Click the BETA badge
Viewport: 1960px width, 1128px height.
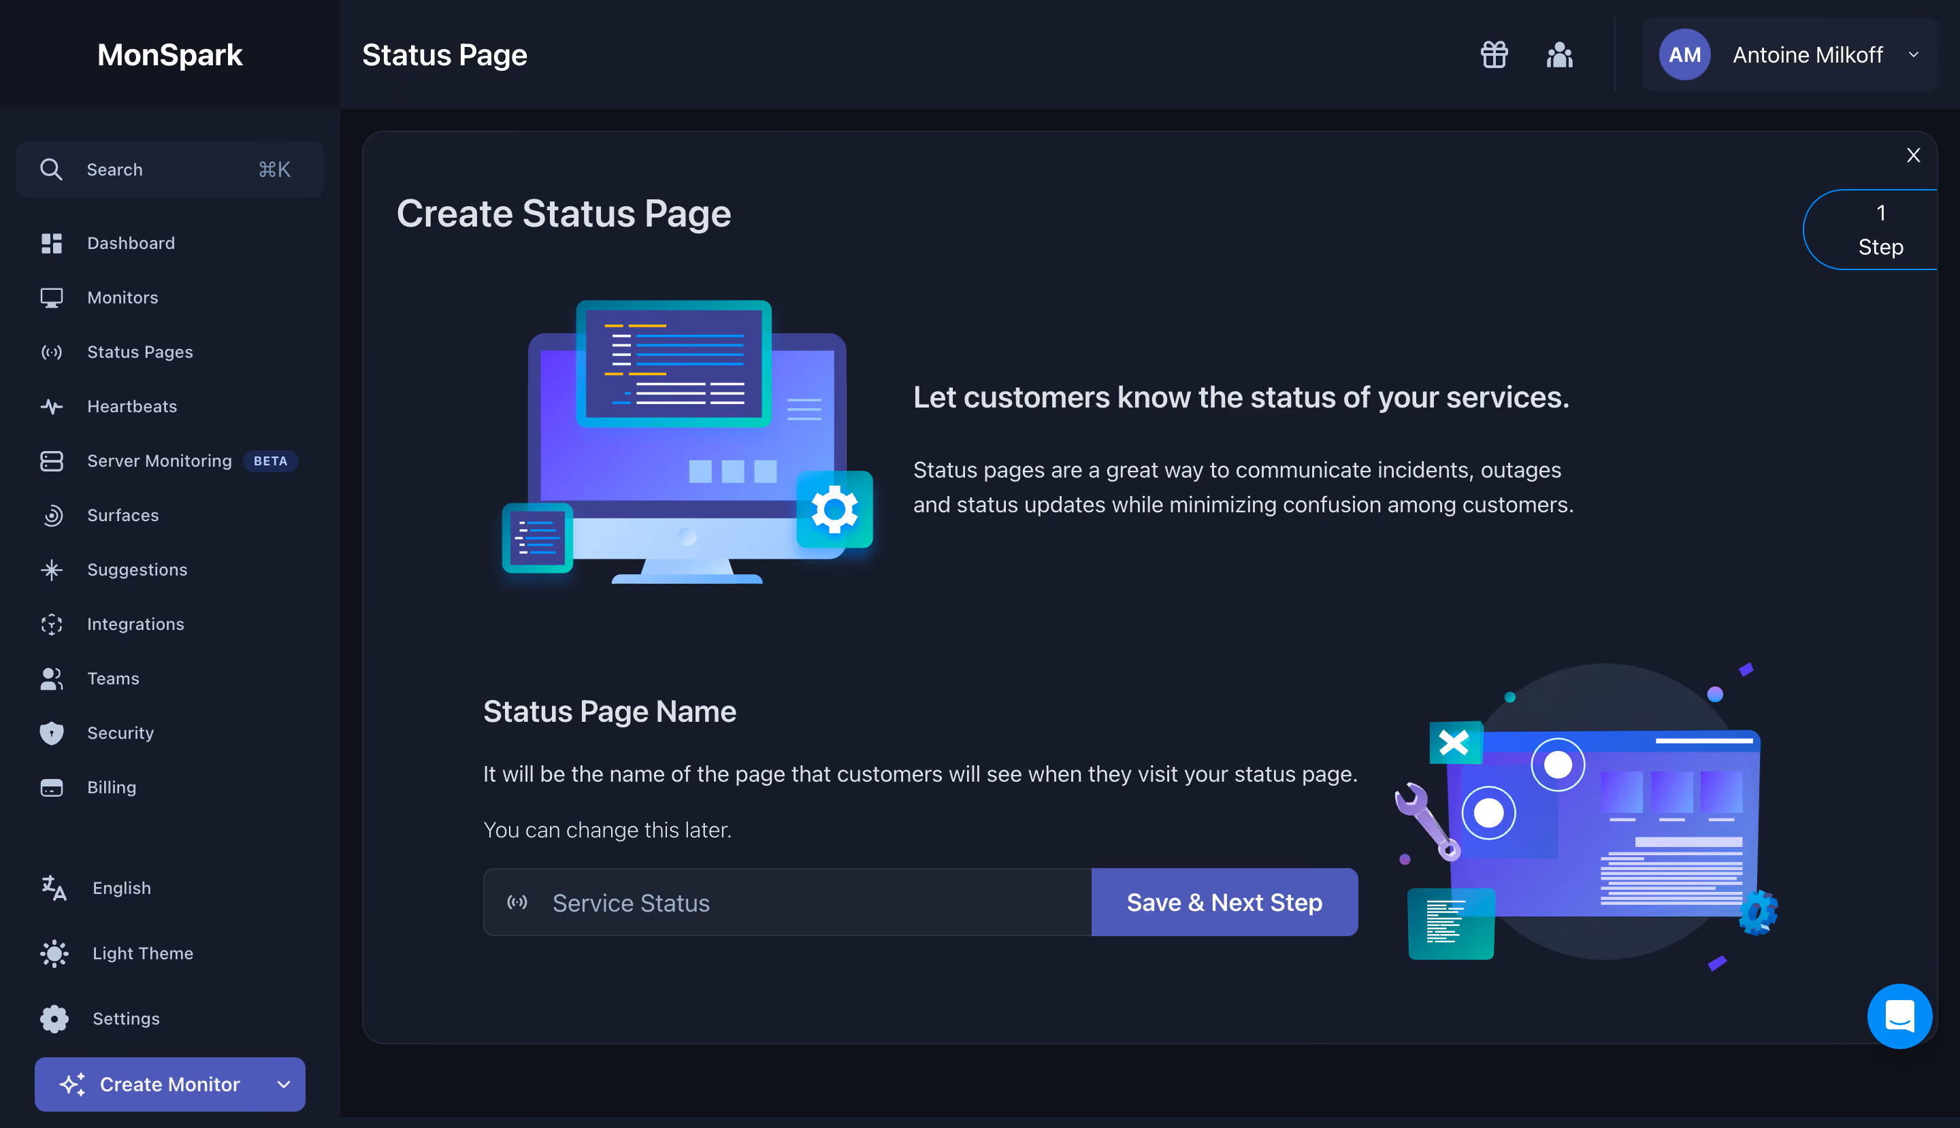pyautogui.click(x=270, y=461)
